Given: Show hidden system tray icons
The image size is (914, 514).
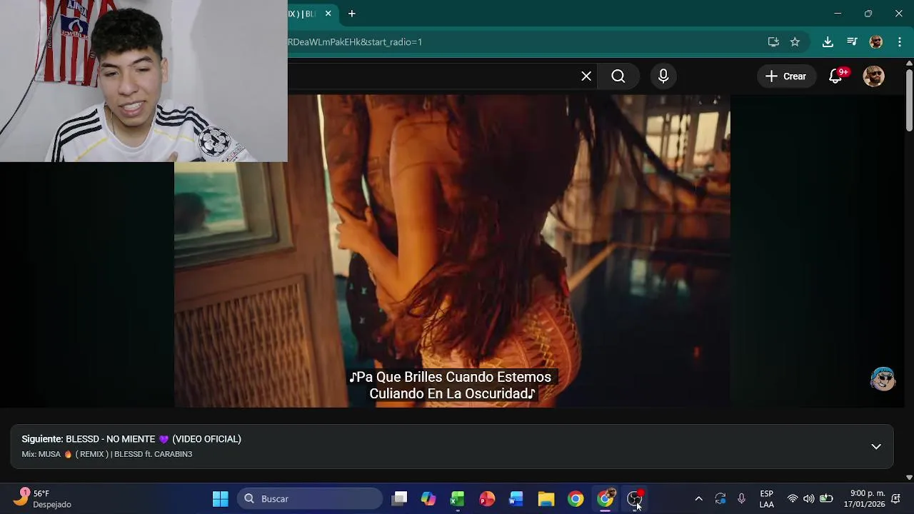Looking at the screenshot, I should (x=698, y=499).
